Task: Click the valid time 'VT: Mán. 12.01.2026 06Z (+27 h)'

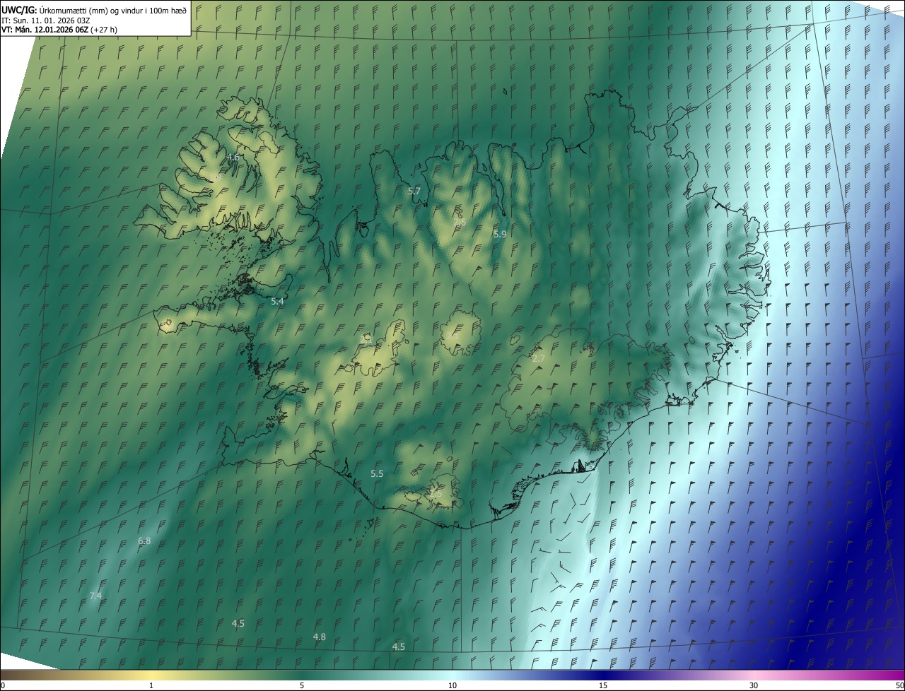Action: point(59,30)
